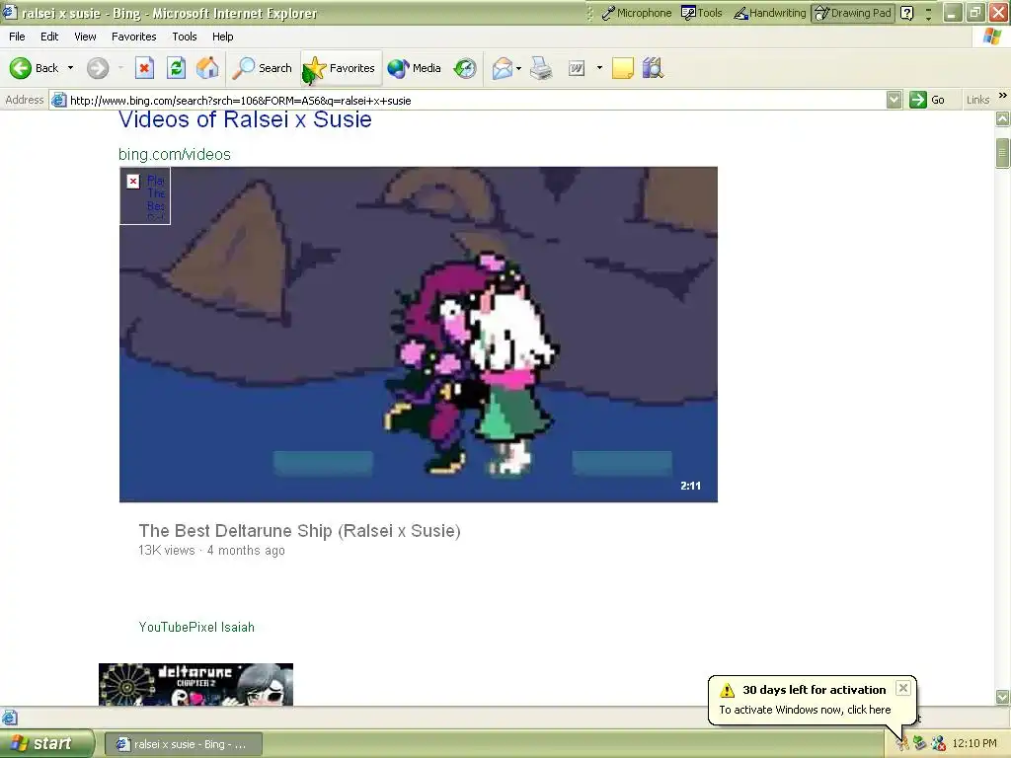Click the Windows flag logo throbber
This screenshot has width=1011, height=758.
pos(992,37)
